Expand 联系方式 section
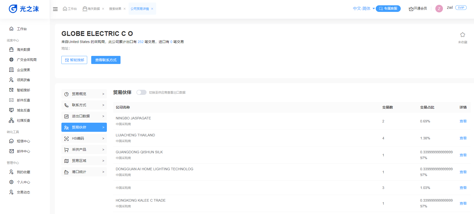The height and width of the screenshot is (214, 474). coord(84,105)
